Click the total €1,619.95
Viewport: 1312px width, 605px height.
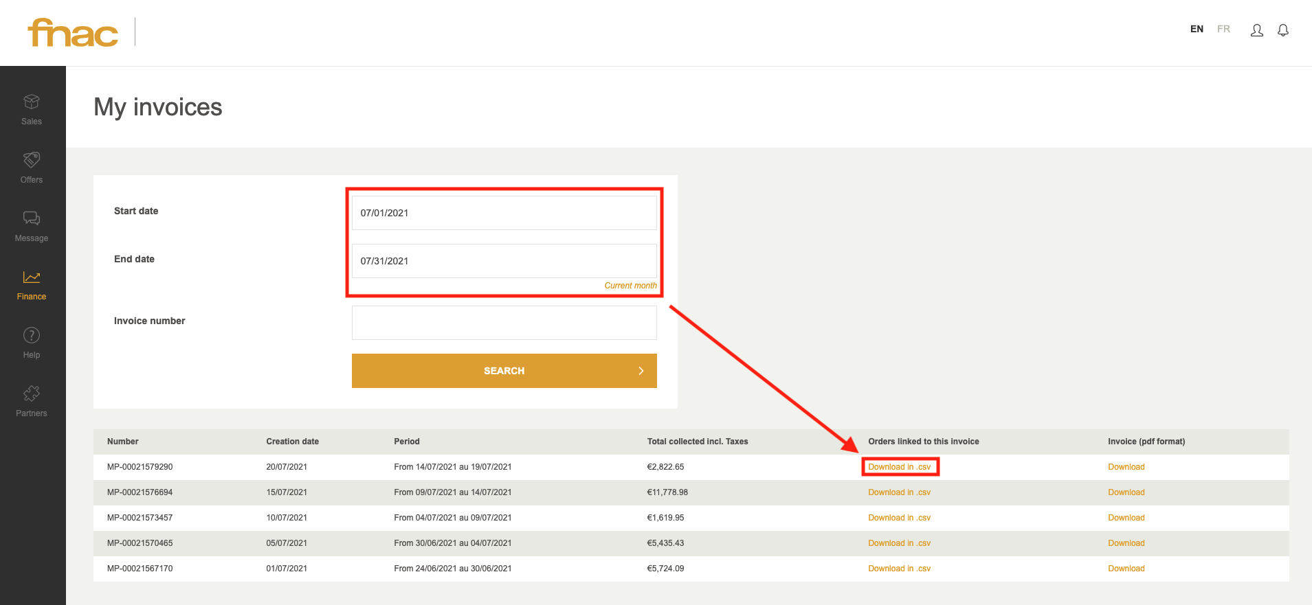click(665, 518)
